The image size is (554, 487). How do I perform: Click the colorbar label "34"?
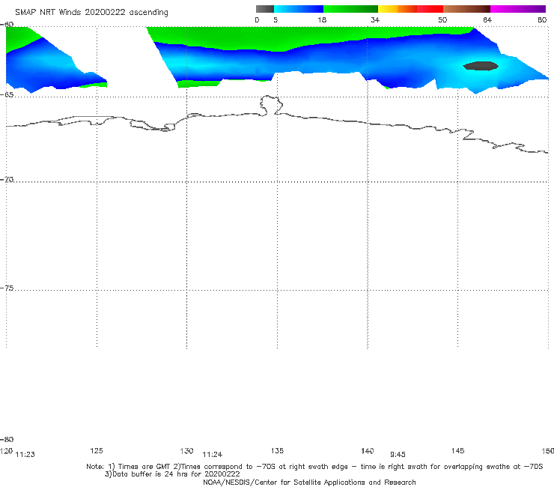(x=375, y=19)
